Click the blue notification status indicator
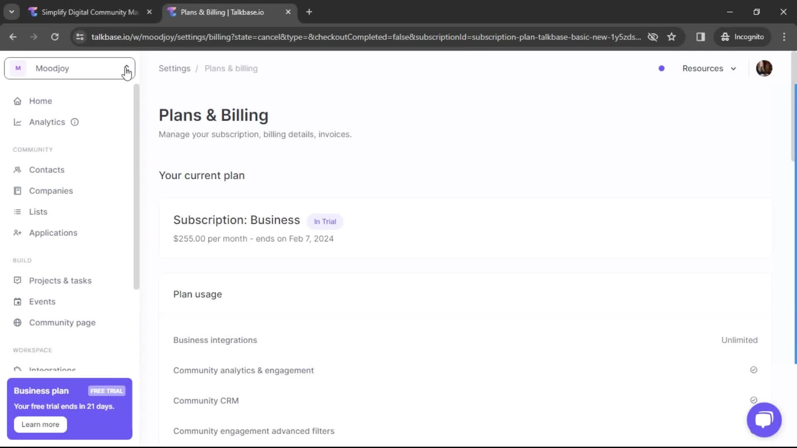797x448 pixels. click(x=661, y=68)
